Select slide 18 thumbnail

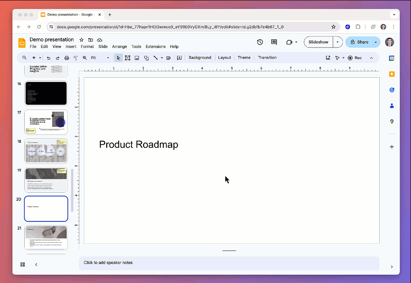(x=46, y=151)
